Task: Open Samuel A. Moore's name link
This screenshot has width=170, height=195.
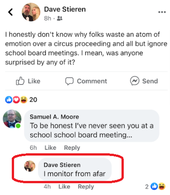Action: pos(54,117)
